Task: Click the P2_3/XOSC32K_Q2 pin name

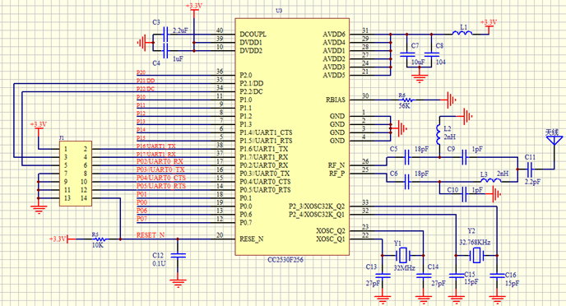Action: [317, 206]
